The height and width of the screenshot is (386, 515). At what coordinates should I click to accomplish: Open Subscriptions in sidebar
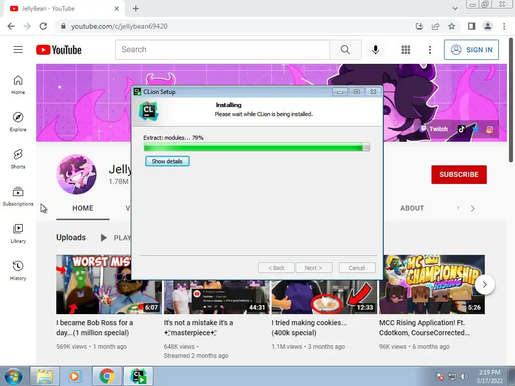(18, 196)
